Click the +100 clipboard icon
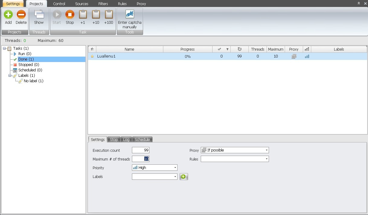This screenshot has width=368, height=215. [109, 14]
